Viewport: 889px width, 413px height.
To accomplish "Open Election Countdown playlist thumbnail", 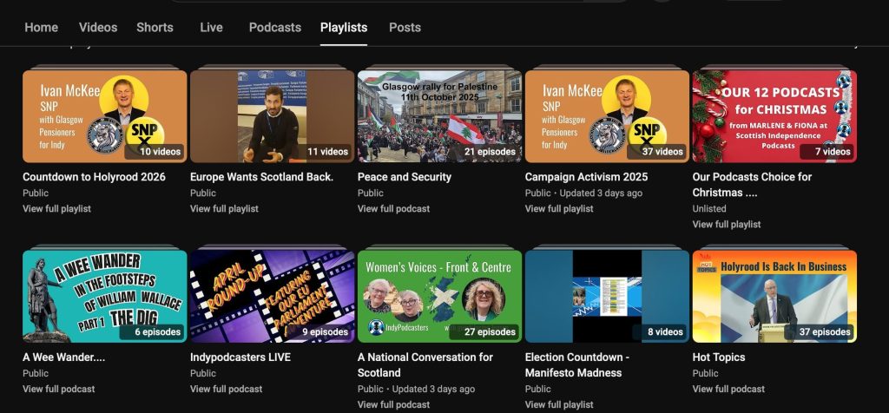I will click(x=607, y=296).
